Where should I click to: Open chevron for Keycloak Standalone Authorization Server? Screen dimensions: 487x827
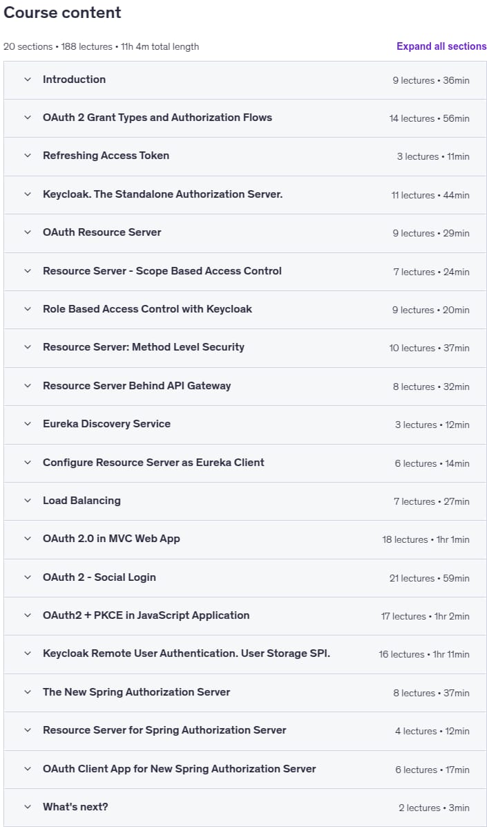[28, 194]
